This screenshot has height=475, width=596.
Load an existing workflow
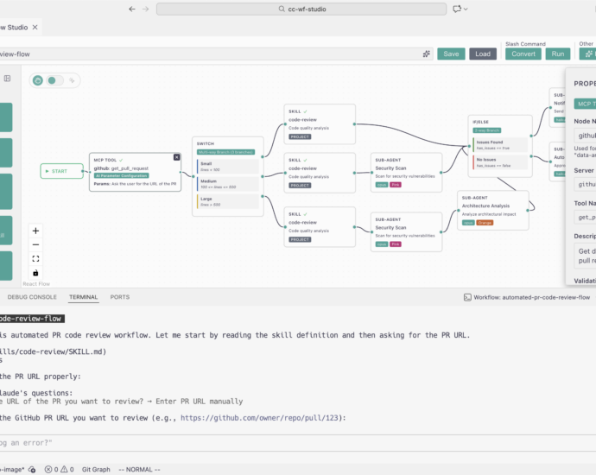tap(483, 54)
